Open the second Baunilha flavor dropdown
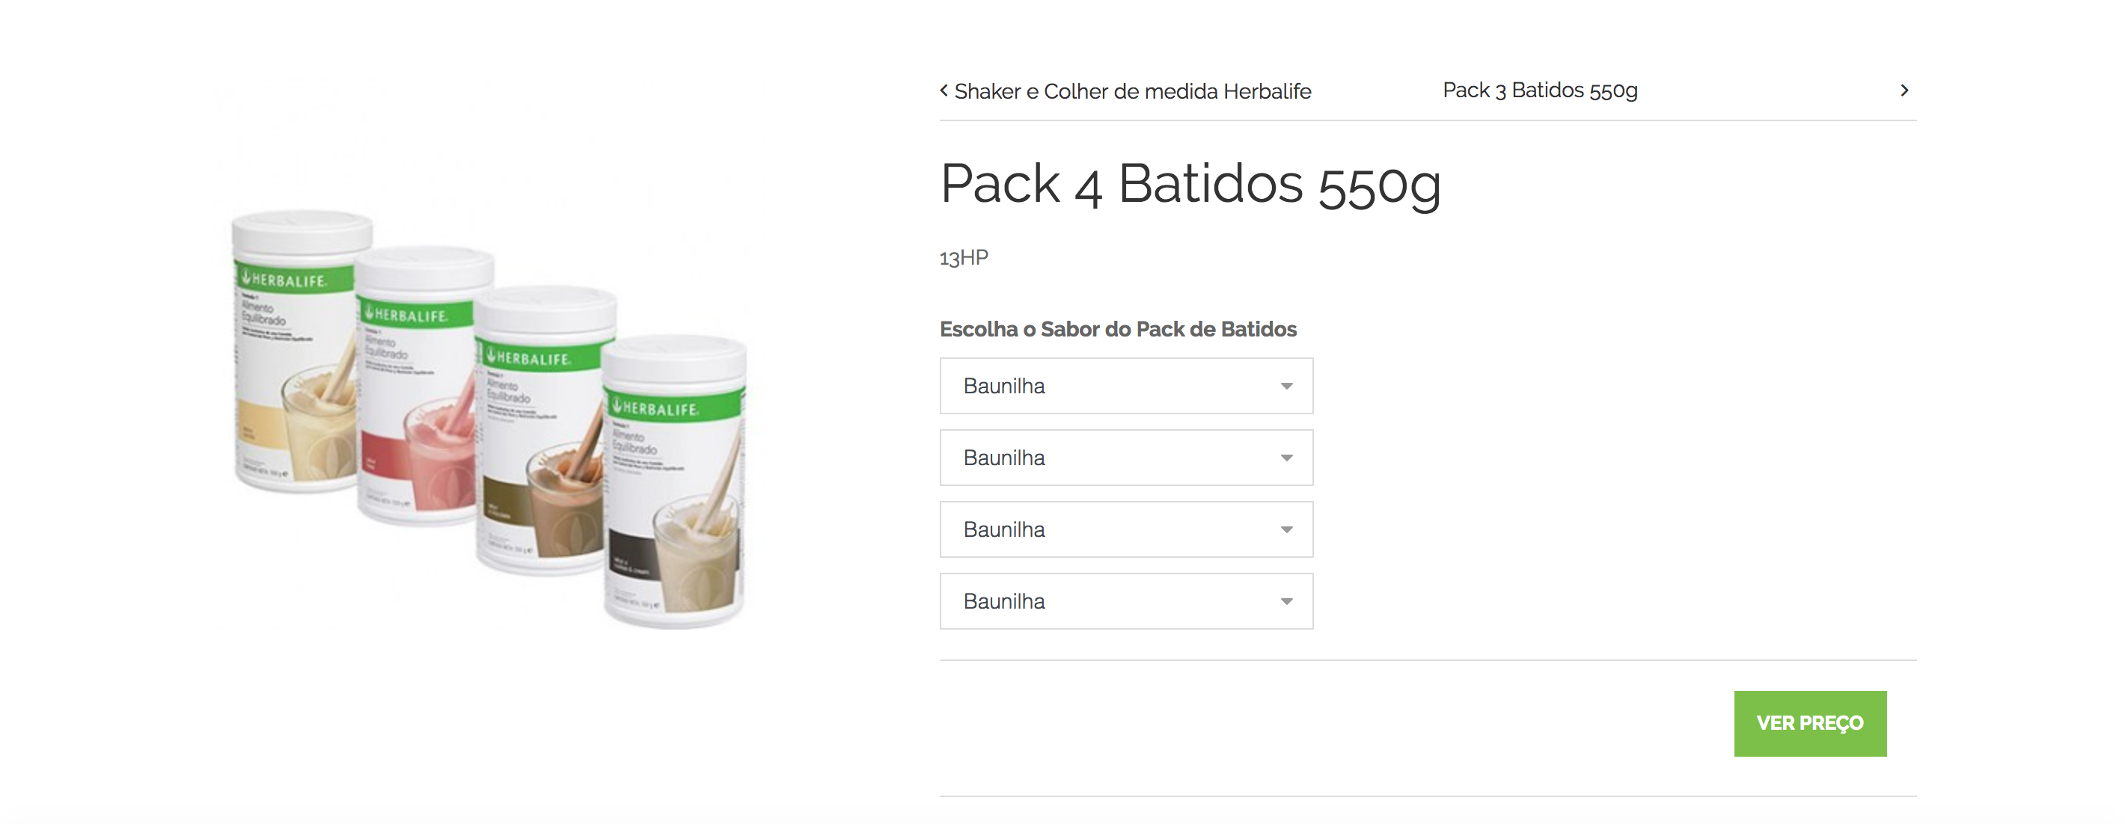The image size is (2125, 824). (1126, 458)
